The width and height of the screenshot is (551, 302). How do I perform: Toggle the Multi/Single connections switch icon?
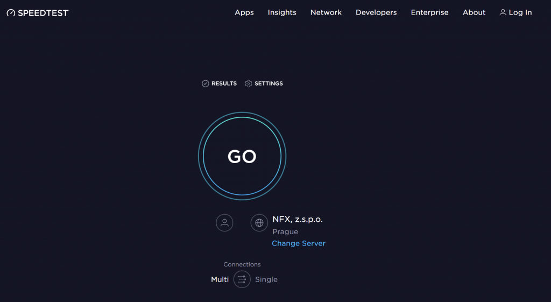tap(242, 279)
